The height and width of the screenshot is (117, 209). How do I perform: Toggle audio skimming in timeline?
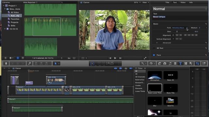121,68
